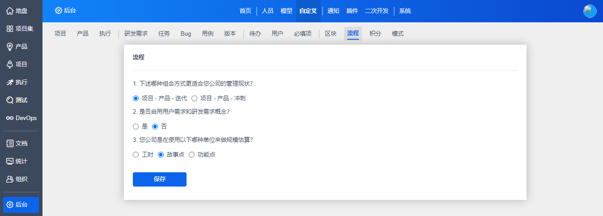This screenshot has height=216, width=603.
Task: Select 功能点 as estimation unit
Action: [192, 155]
